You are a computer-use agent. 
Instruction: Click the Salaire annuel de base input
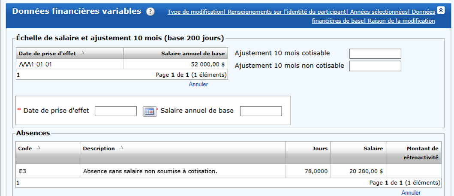(261, 111)
